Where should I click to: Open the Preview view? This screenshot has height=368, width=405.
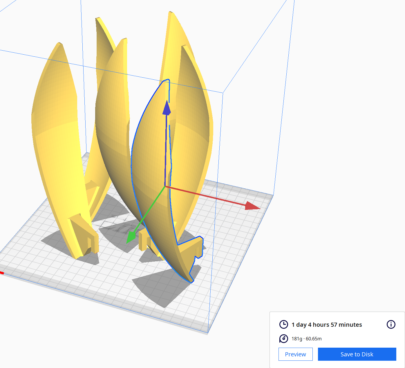[x=295, y=354]
